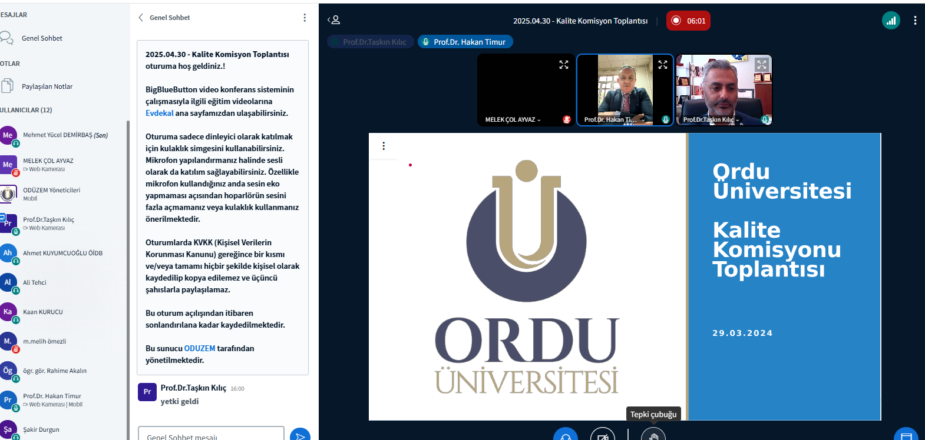Focus the Genel Sohbet mesajı input field
The width and height of the screenshot is (925, 440).
point(211,435)
